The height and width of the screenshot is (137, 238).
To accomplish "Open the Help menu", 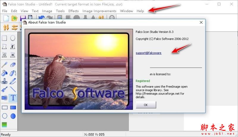I will [x=140, y=11].
